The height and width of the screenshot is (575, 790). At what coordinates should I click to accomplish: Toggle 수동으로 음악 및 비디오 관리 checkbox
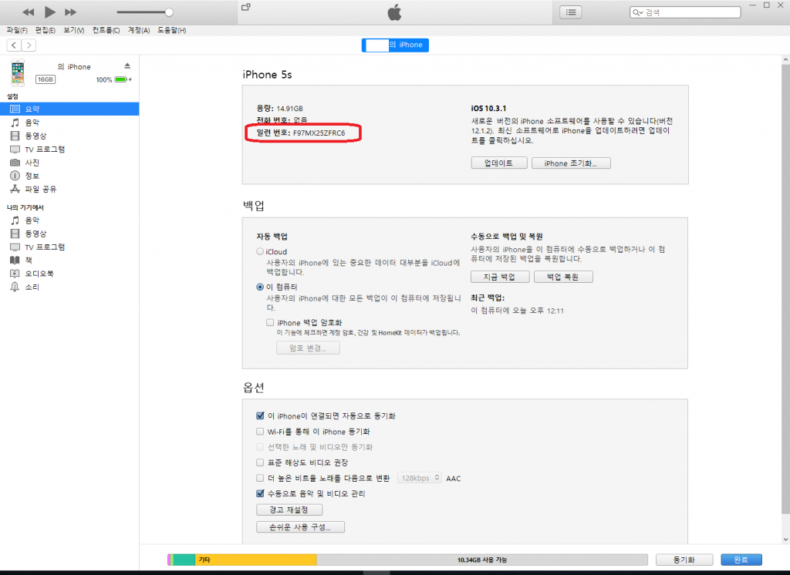click(x=260, y=493)
